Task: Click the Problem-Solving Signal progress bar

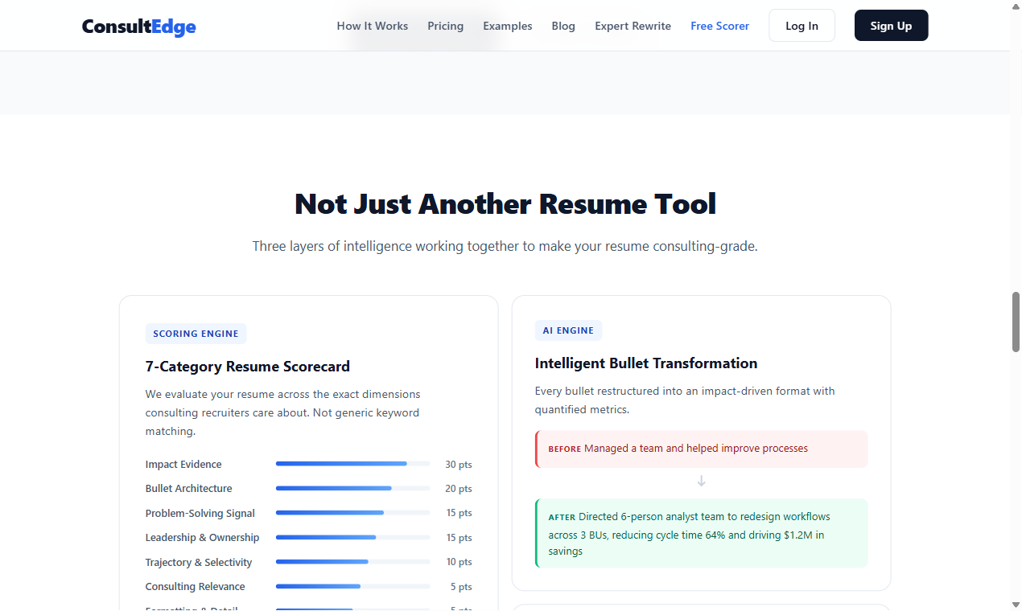Action: pos(352,513)
